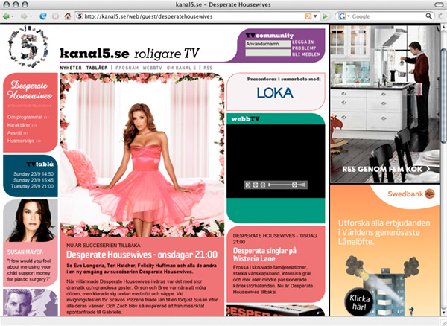
Task: Click the male character portrait below Susan Mayer
Action: [31, 302]
